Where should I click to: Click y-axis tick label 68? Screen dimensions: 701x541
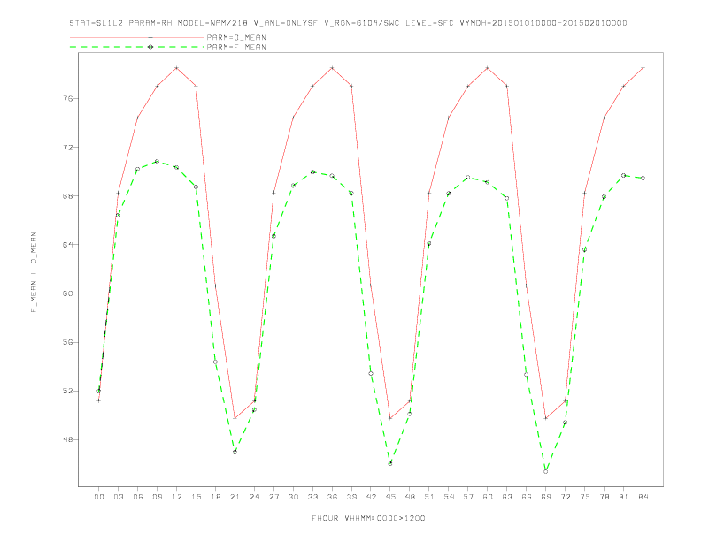(x=67, y=195)
